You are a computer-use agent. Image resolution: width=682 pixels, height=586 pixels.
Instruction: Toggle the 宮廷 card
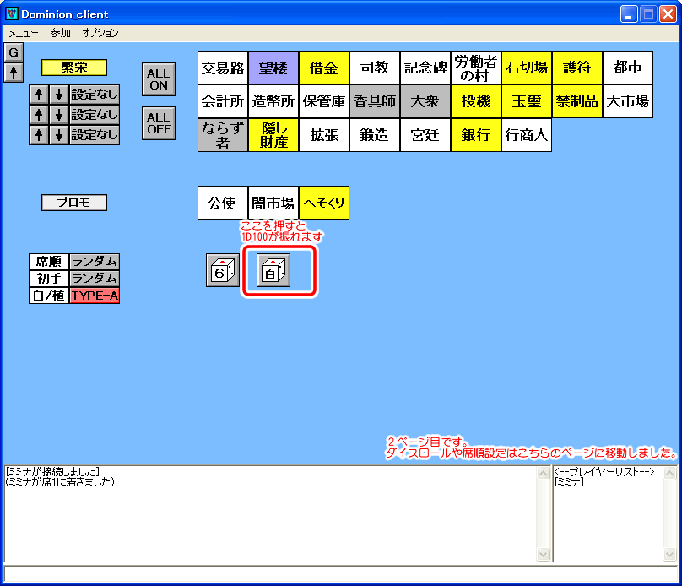pos(425,135)
